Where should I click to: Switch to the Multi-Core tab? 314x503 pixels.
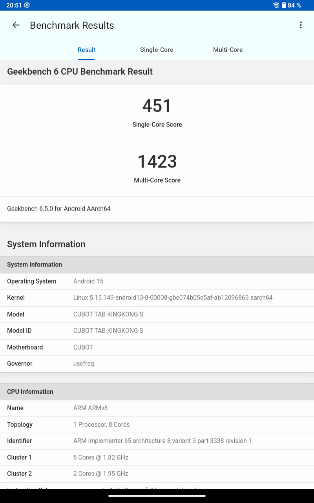click(228, 50)
